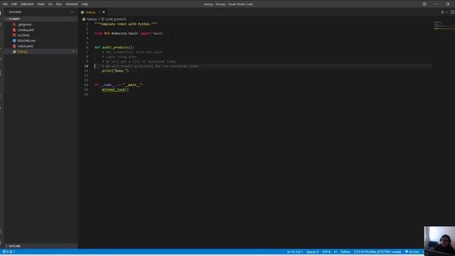Start Go Live server
The image size is (455, 256).
[412, 252]
